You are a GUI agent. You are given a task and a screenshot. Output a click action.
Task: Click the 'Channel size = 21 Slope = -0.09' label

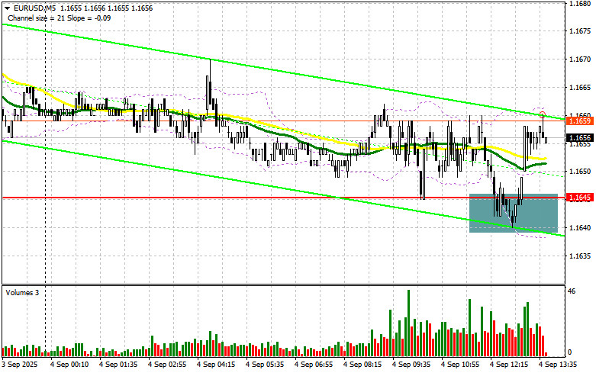[59, 18]
